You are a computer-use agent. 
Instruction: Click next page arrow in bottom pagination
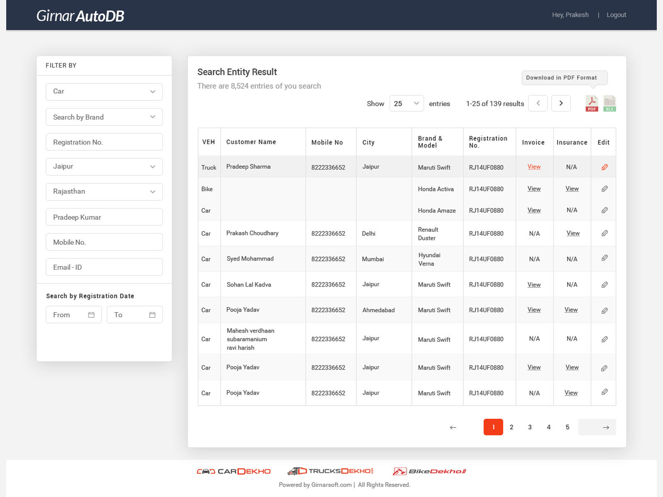pos(605,427)
